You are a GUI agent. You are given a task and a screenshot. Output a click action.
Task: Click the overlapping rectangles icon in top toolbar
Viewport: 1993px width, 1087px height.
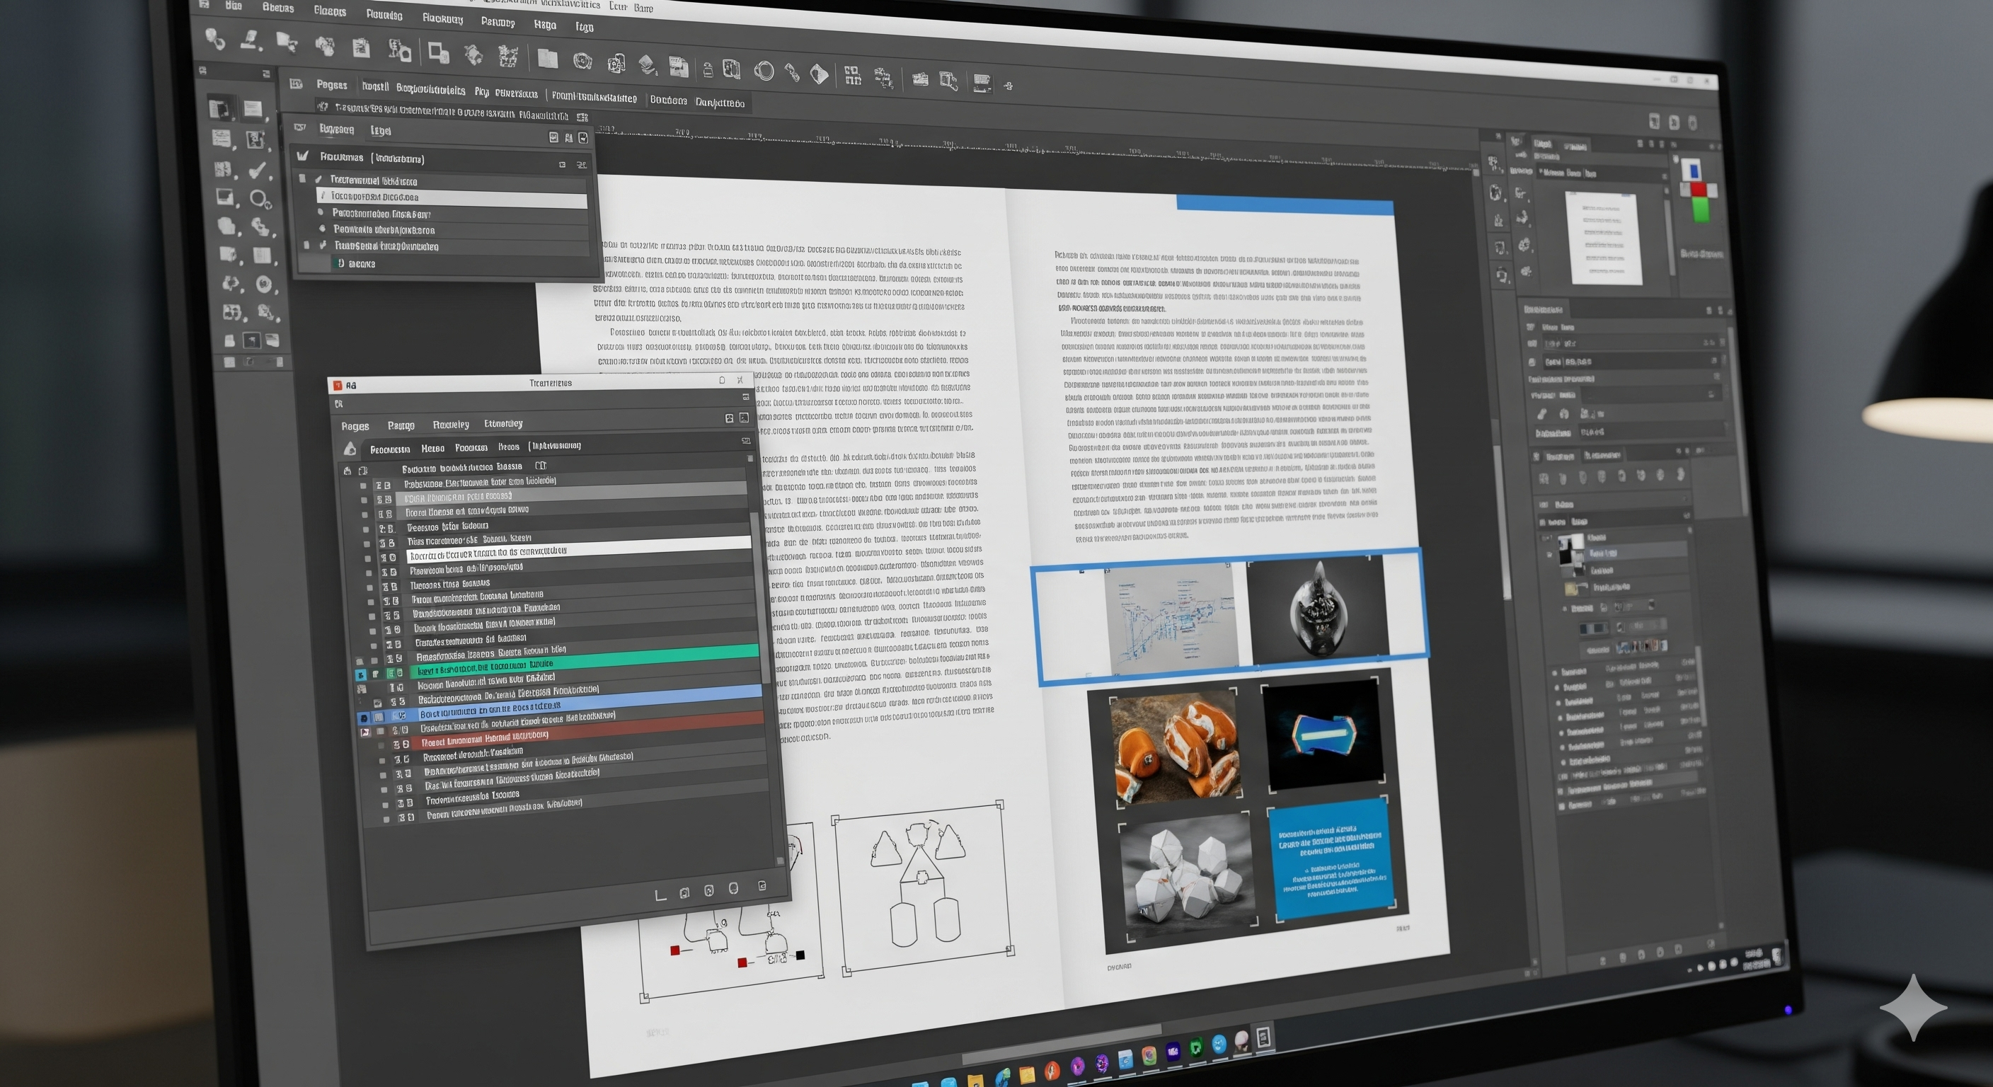[x=439, y=52]
